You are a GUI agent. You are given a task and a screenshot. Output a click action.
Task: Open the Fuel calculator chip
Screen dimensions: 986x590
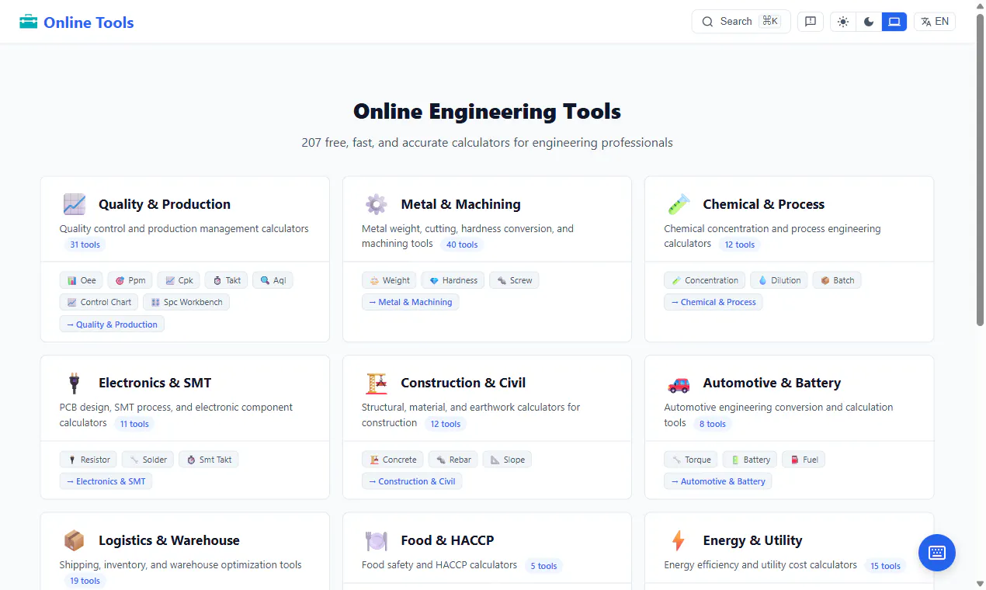coord(804,460)
